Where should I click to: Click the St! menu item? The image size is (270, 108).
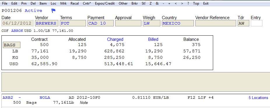pos(143,3)
